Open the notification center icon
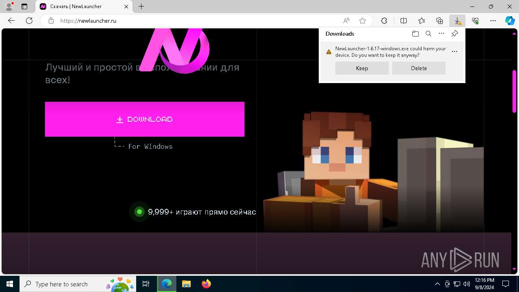519x292 pixels. point(506,284)
